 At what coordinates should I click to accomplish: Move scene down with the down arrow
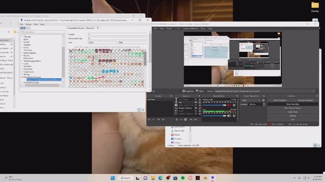[x=163, y=119]
